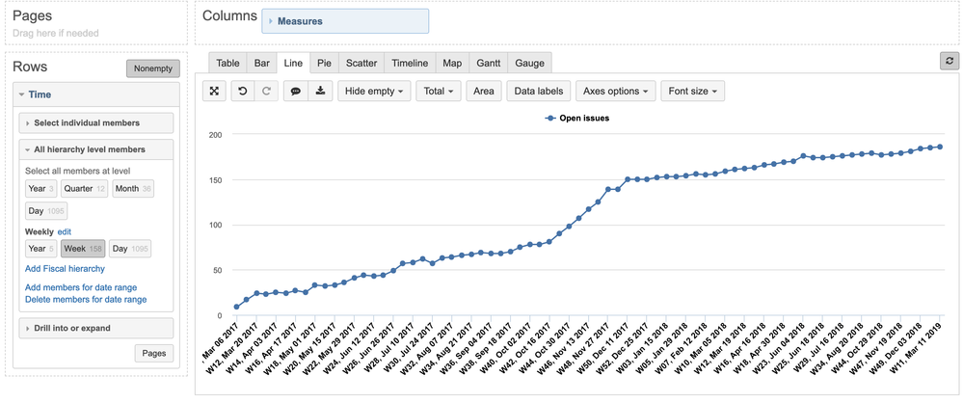
Task: Toggle the Area chart mode
Action: tap(484, 92)
